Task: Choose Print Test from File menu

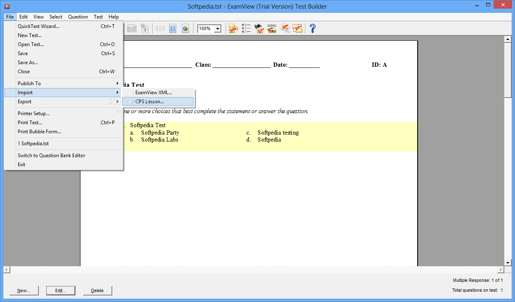Action: pos(64,123)
